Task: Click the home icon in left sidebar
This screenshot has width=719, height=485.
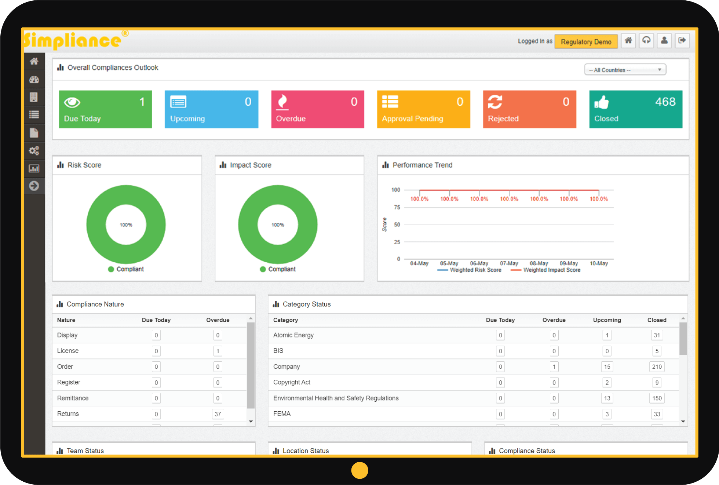Action: click(x=34, y=61)
